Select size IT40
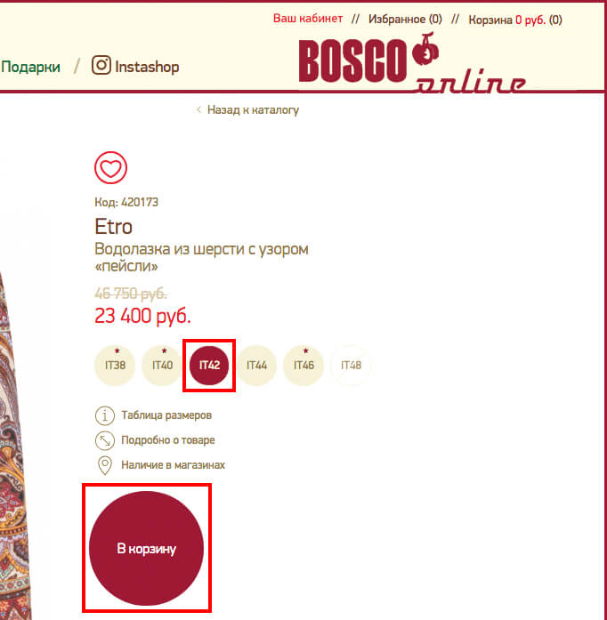Image resolution: width=607 pixels, height=620 pixels. pyautogui.click(x=162, y=365)
